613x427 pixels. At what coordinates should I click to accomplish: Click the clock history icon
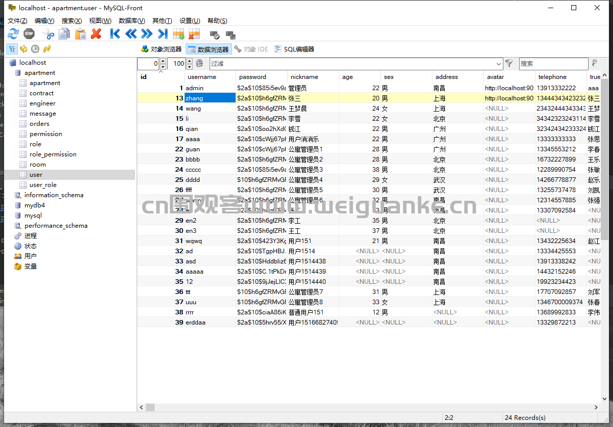point(35,49)
